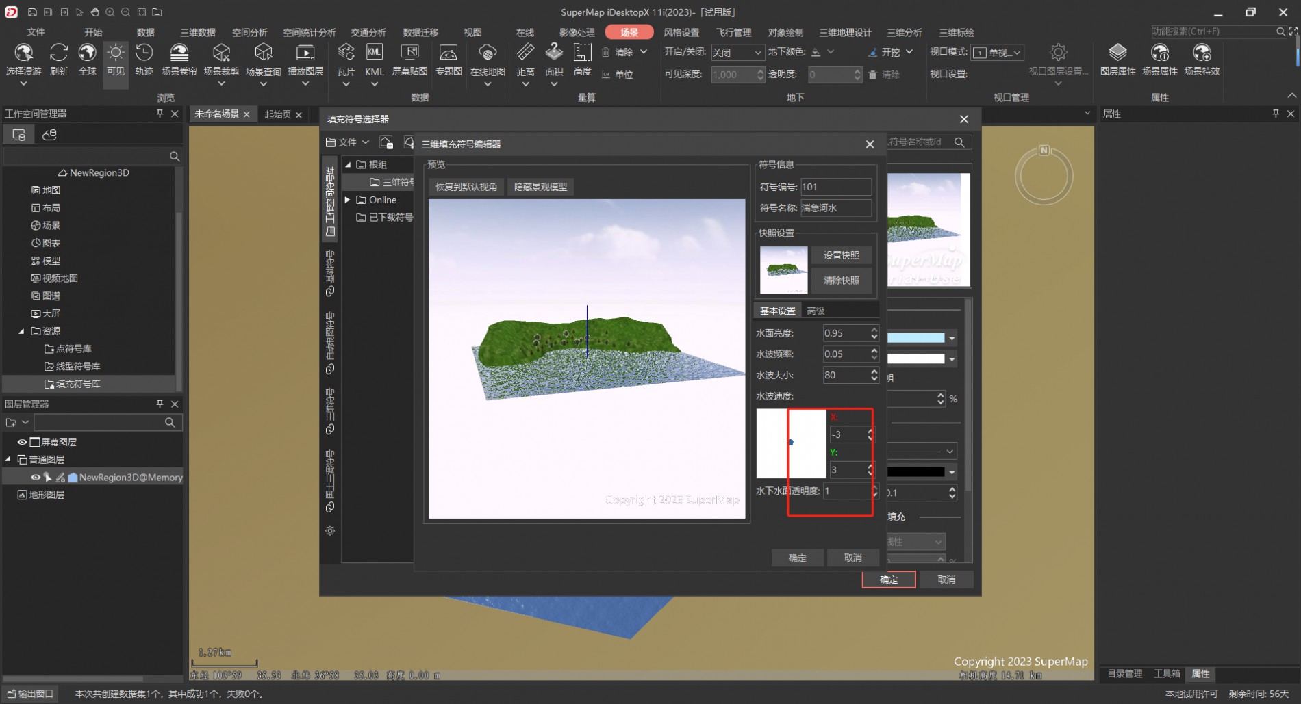Open the 输出窗口 status bar item

[30, 694]
